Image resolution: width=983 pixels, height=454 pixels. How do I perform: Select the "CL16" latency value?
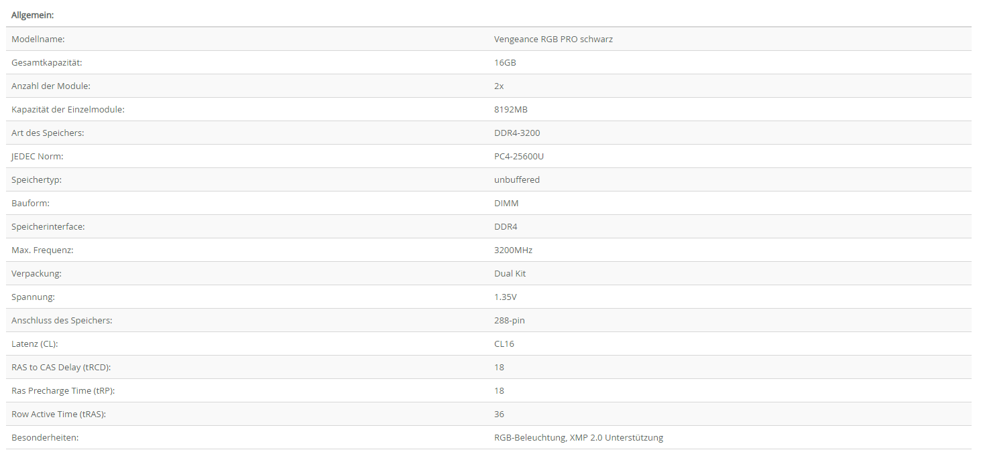coord(504,344)
